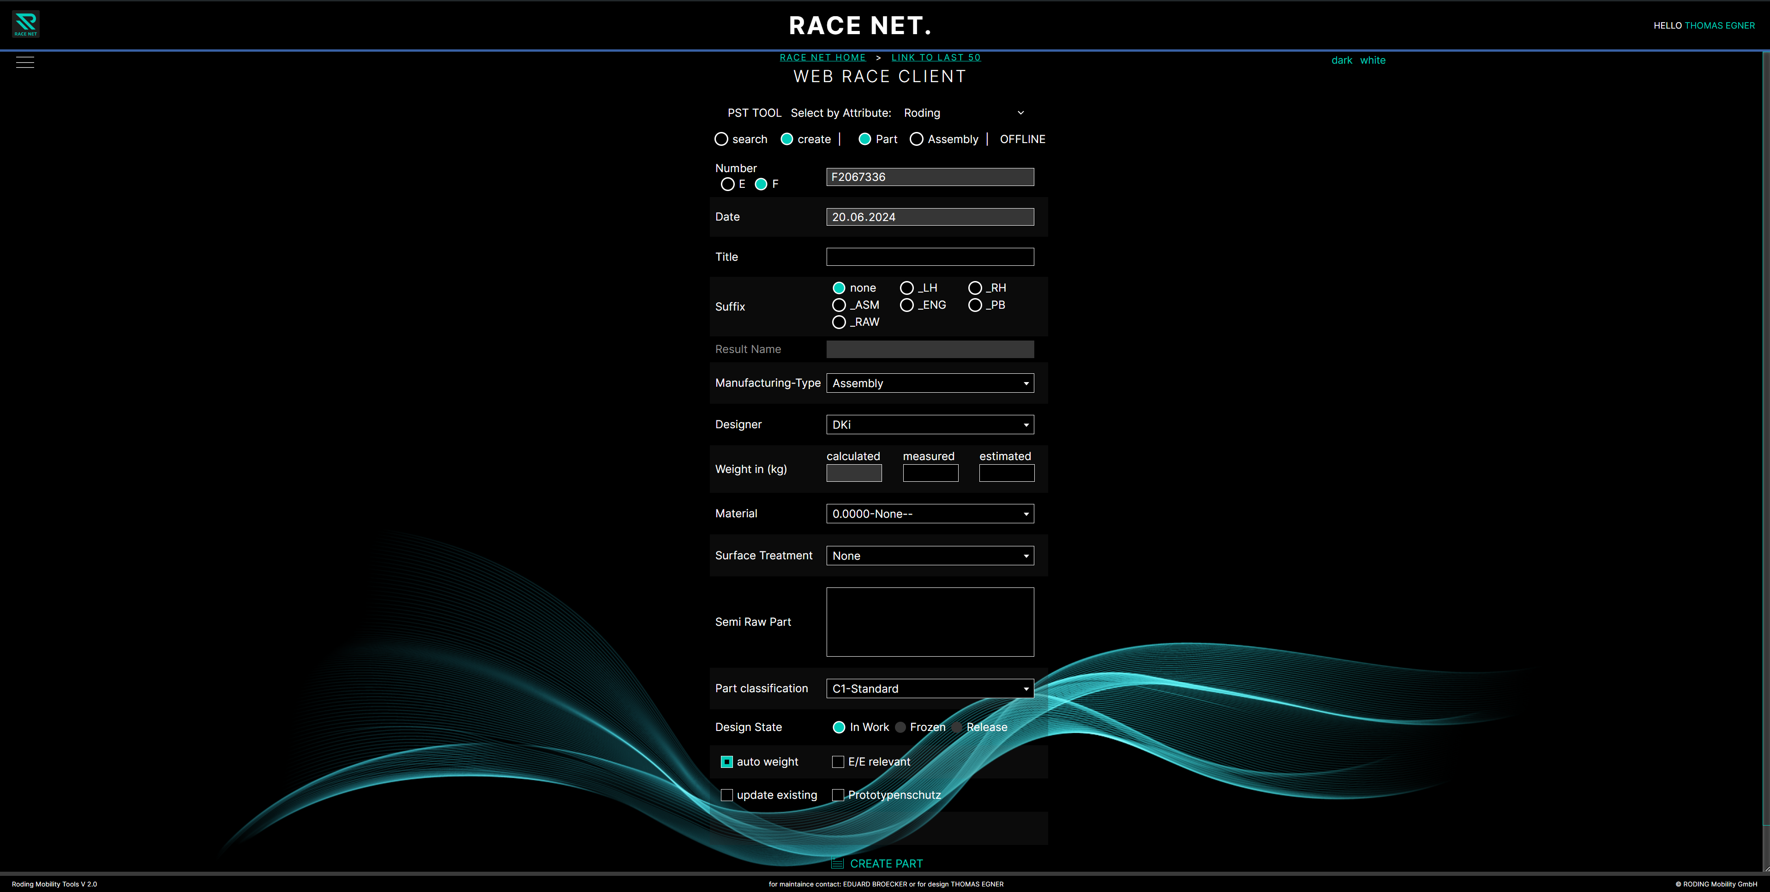The image size is (1770, 892).
Task: Select the _LH suffix option
Action: [907, 288]
